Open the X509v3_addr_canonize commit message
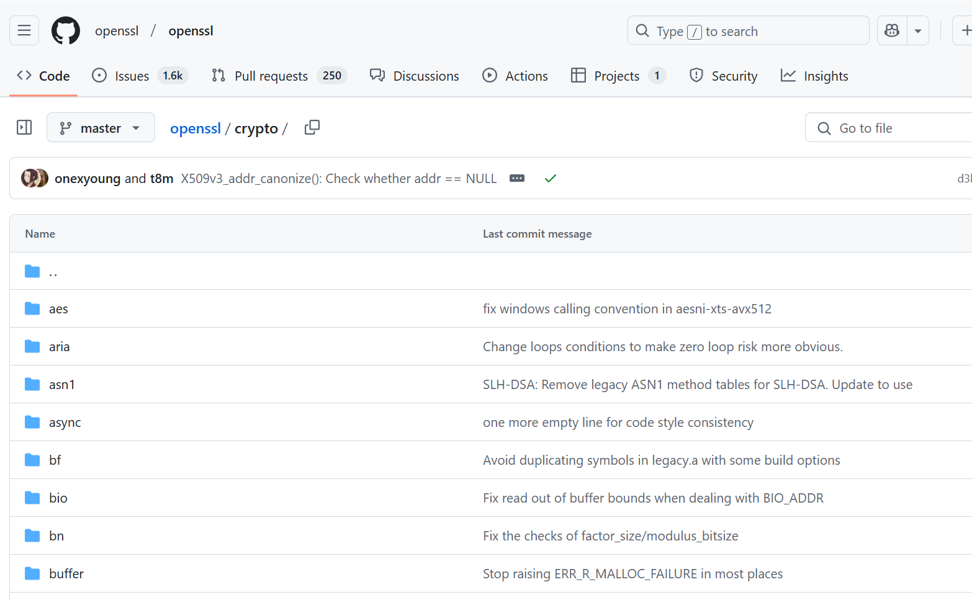Image resolution: width=972 pixels, height=600 pixels. click(x=338, y=179)
